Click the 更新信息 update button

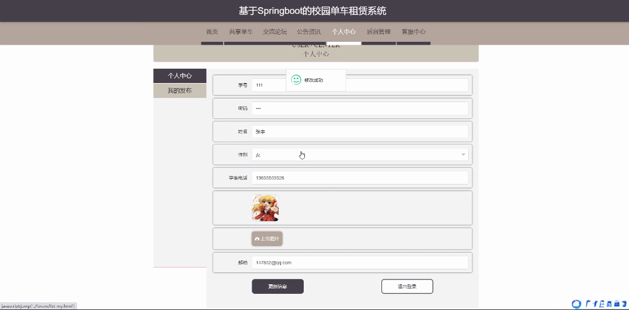pyautogui.click(x=277, y=286)
